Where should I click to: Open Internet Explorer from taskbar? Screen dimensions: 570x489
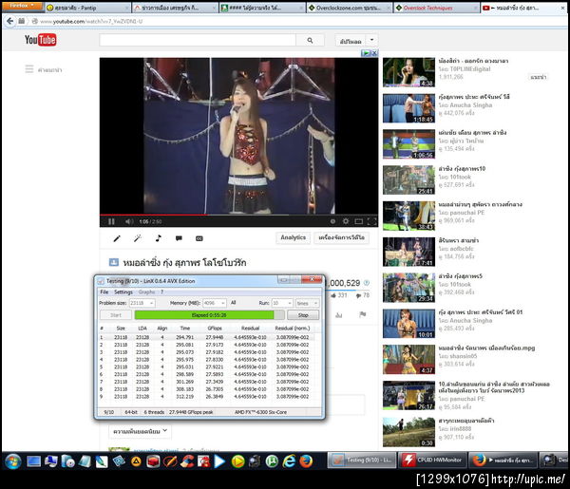pyautogui.click(x=289, y=461)
